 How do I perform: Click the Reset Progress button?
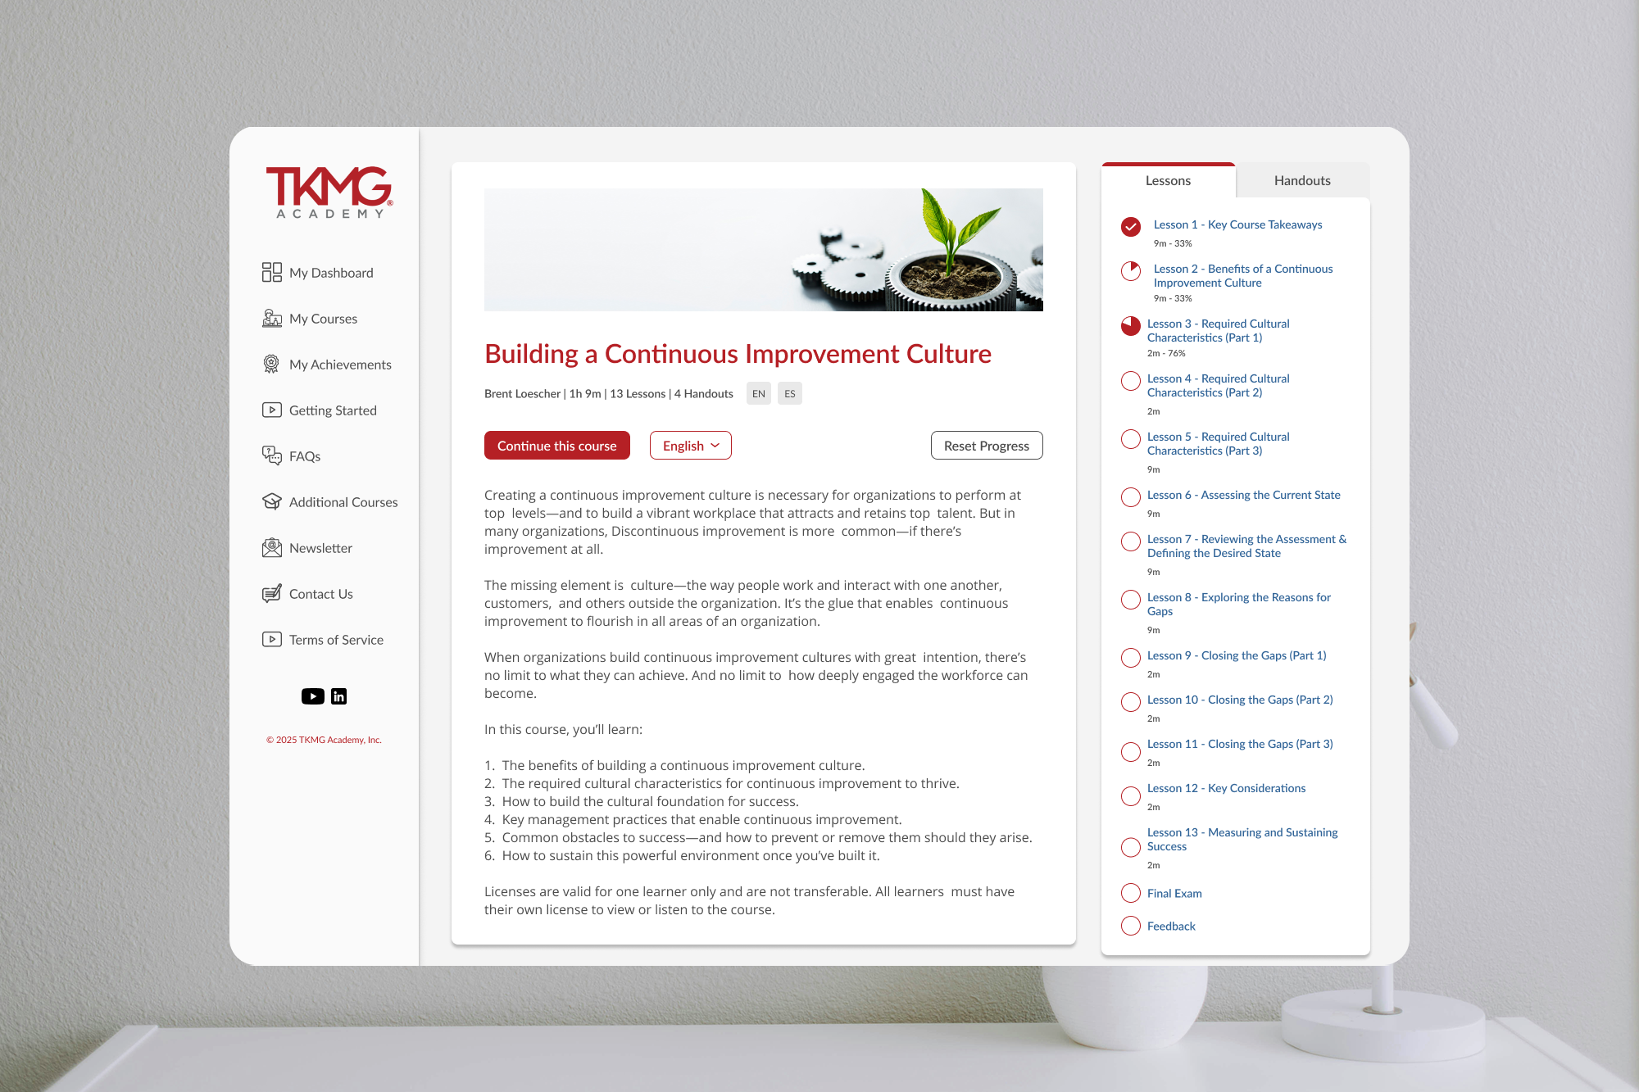pos(986,446)
